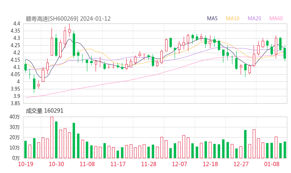Click the 30万 volume axis label
This screenshot has height=173, width=291.
[15, 127]
